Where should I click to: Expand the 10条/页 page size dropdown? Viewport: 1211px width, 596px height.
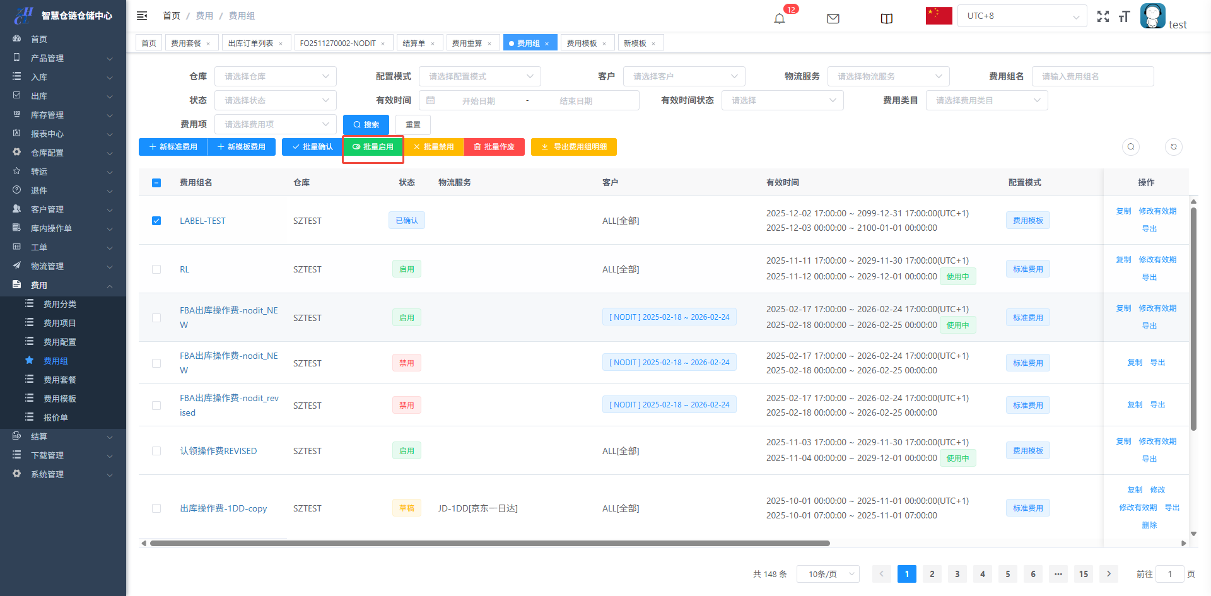click(828, 574)
